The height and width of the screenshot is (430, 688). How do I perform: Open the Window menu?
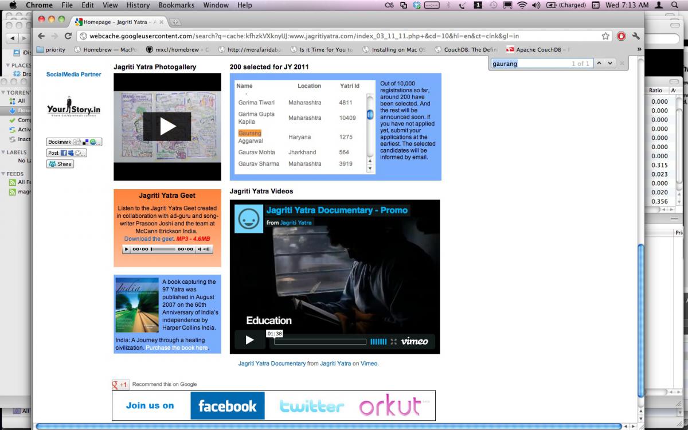pyautogui.click(x=216, y=5)
